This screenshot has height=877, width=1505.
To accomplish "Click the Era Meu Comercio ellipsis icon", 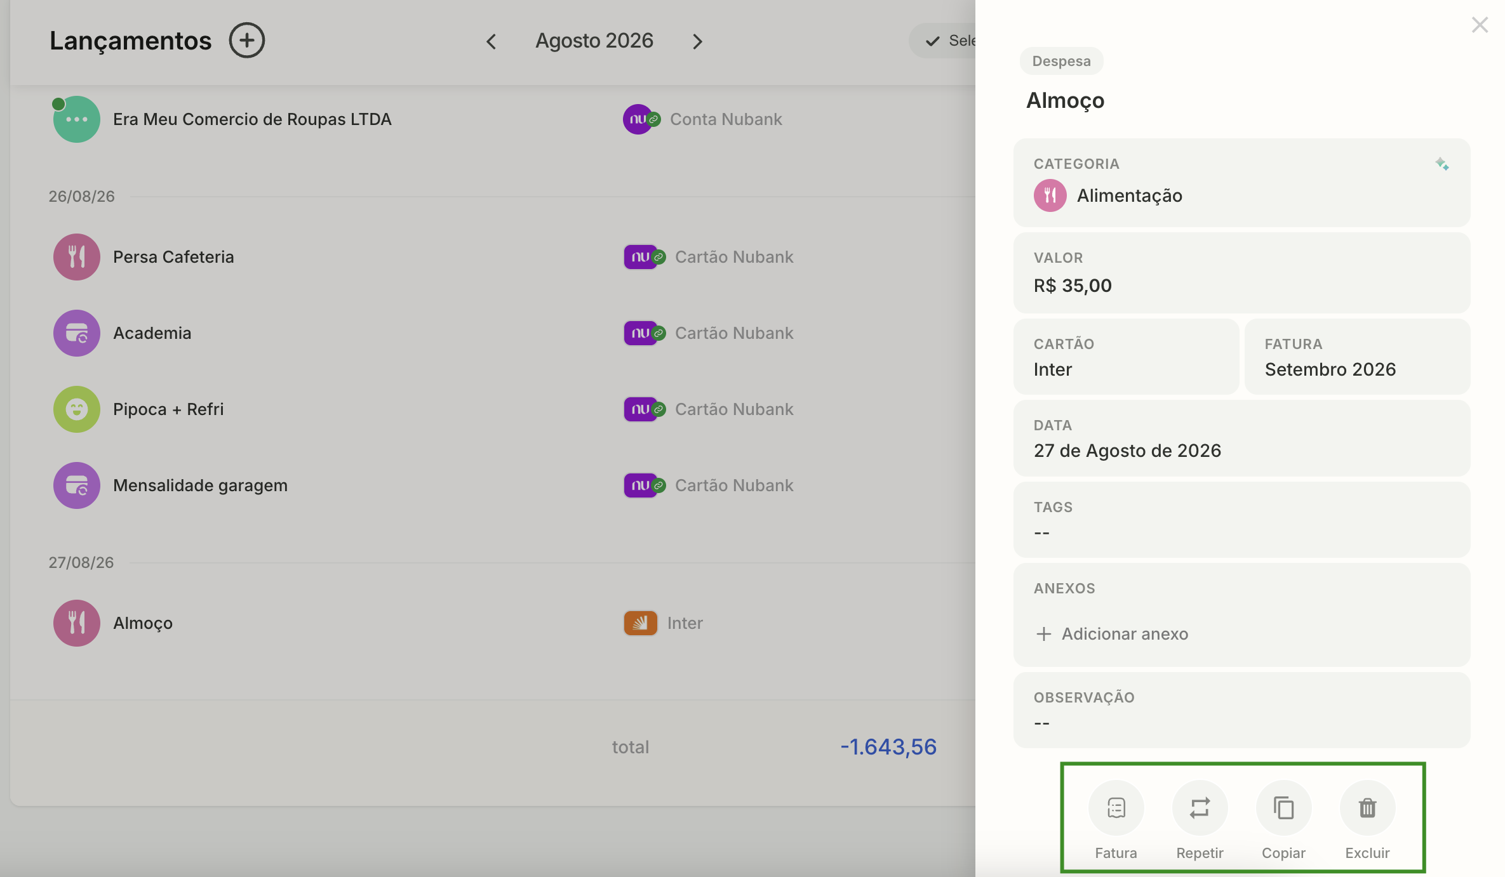I will pos(77,119).
